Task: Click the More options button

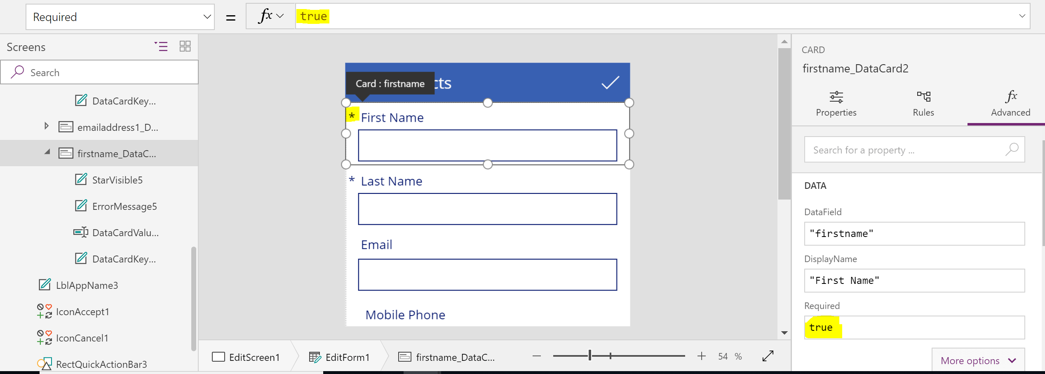Action: click(977, 361)
